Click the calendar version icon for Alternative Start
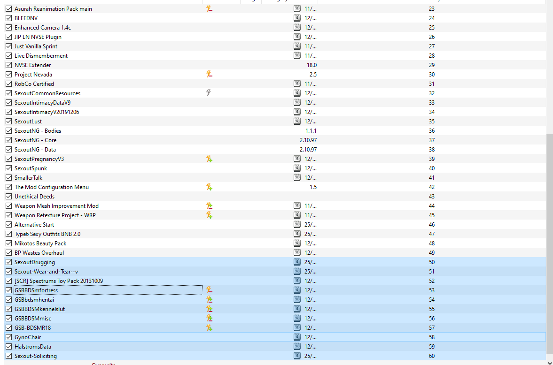This screenshot has width=553, height=365. tap(297, 224)
